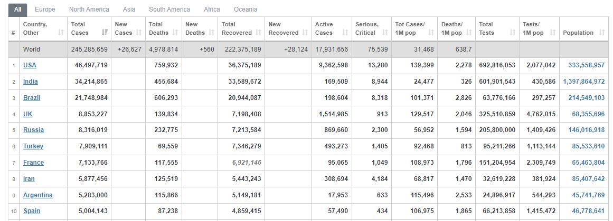
Task: Click sort arrows on New Cases column
Action: [139, 33]
